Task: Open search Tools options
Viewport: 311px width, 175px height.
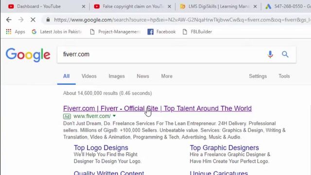Action: 284,76
